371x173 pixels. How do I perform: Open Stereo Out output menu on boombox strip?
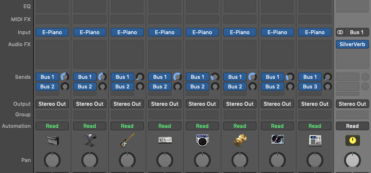click(202, 104)
